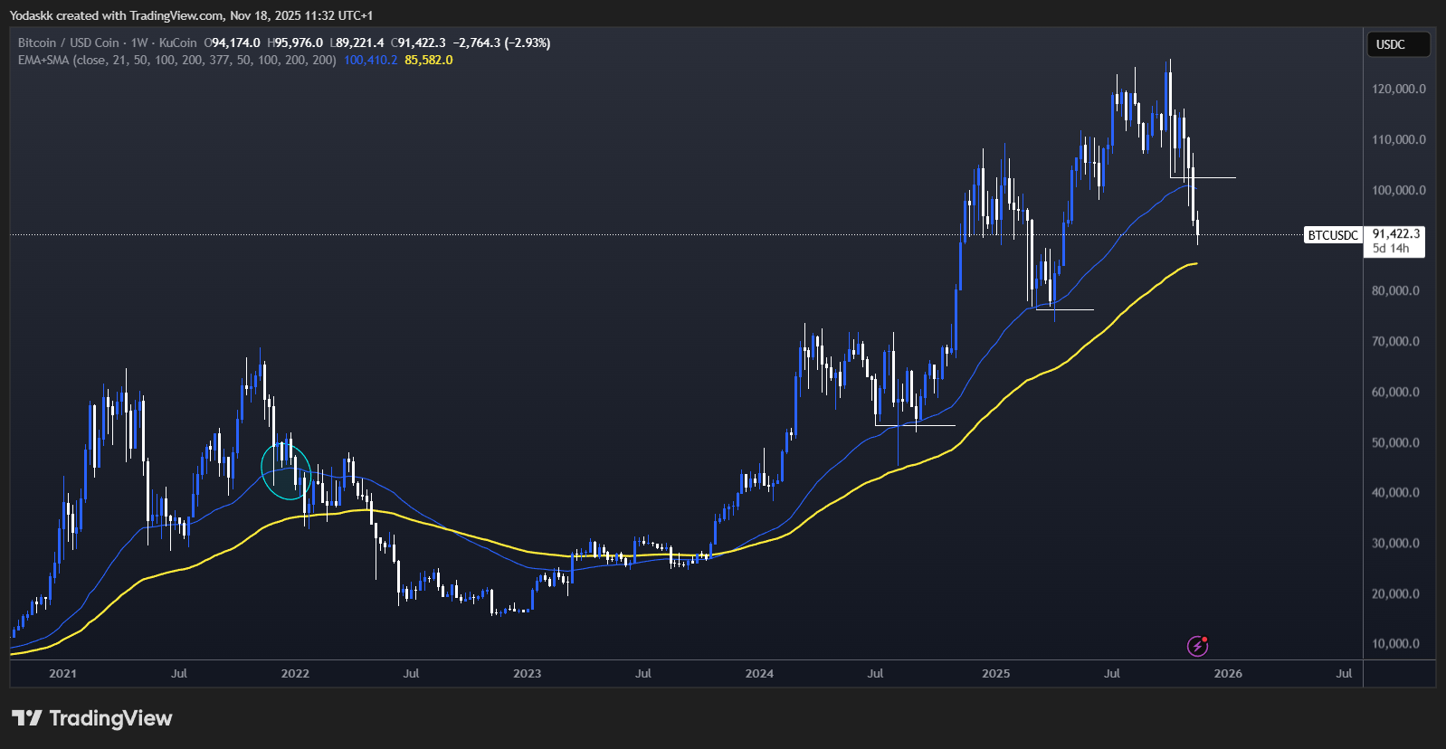Click the yellow SMA value 85,582.0

[429, 61]
